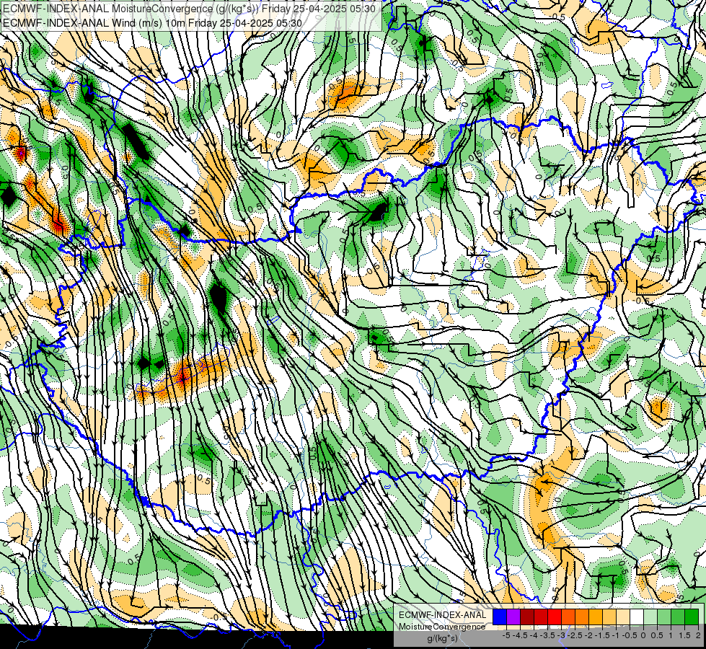The height and width of the screenshot is (649, 706).
Task: Click the Wind (m/s) 10m title line
Action: point(152,23)
